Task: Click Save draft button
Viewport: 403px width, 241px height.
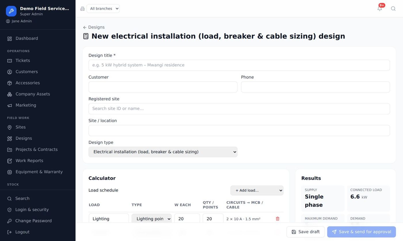Action: [x=305, y=232]
